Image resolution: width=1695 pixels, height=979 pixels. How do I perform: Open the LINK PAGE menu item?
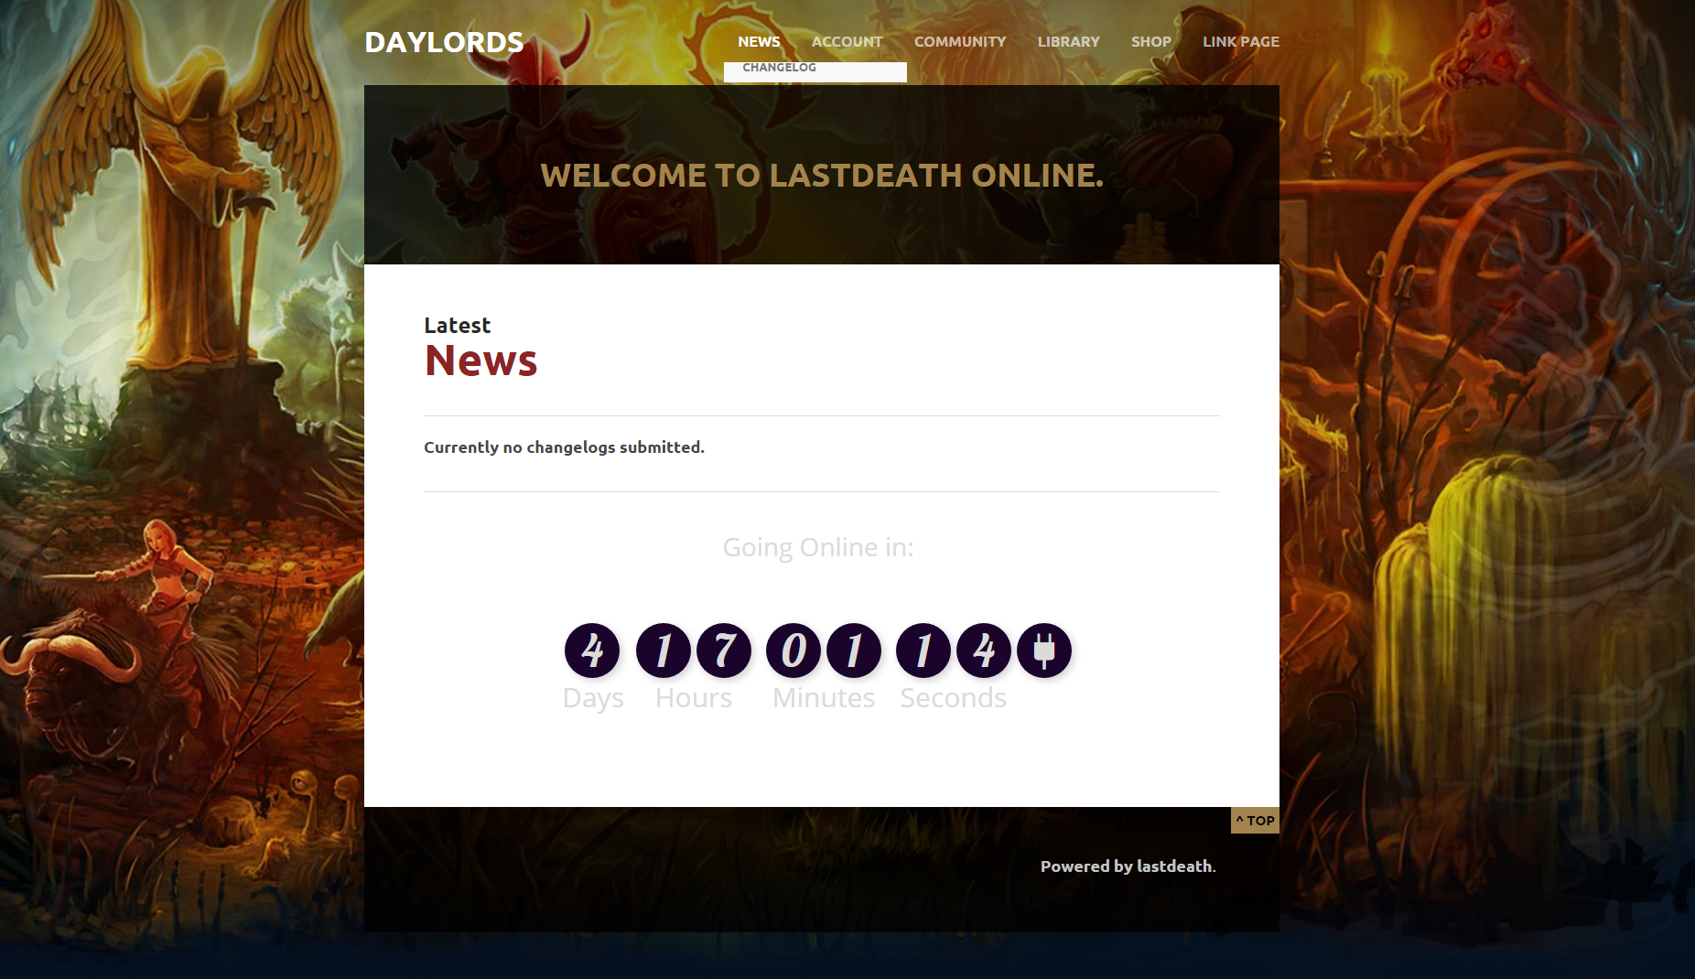[1240, 41]
